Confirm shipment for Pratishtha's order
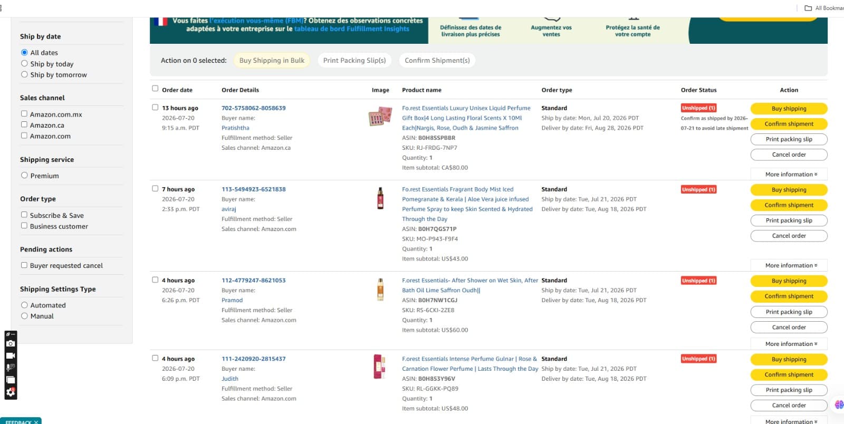The height and width of the screenshot is (424, 844). click(x=789, y=124)
